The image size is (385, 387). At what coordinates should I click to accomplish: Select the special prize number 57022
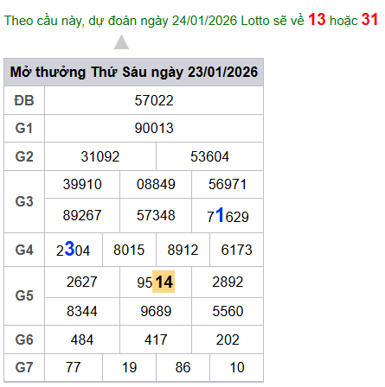(x=154, y=100)
